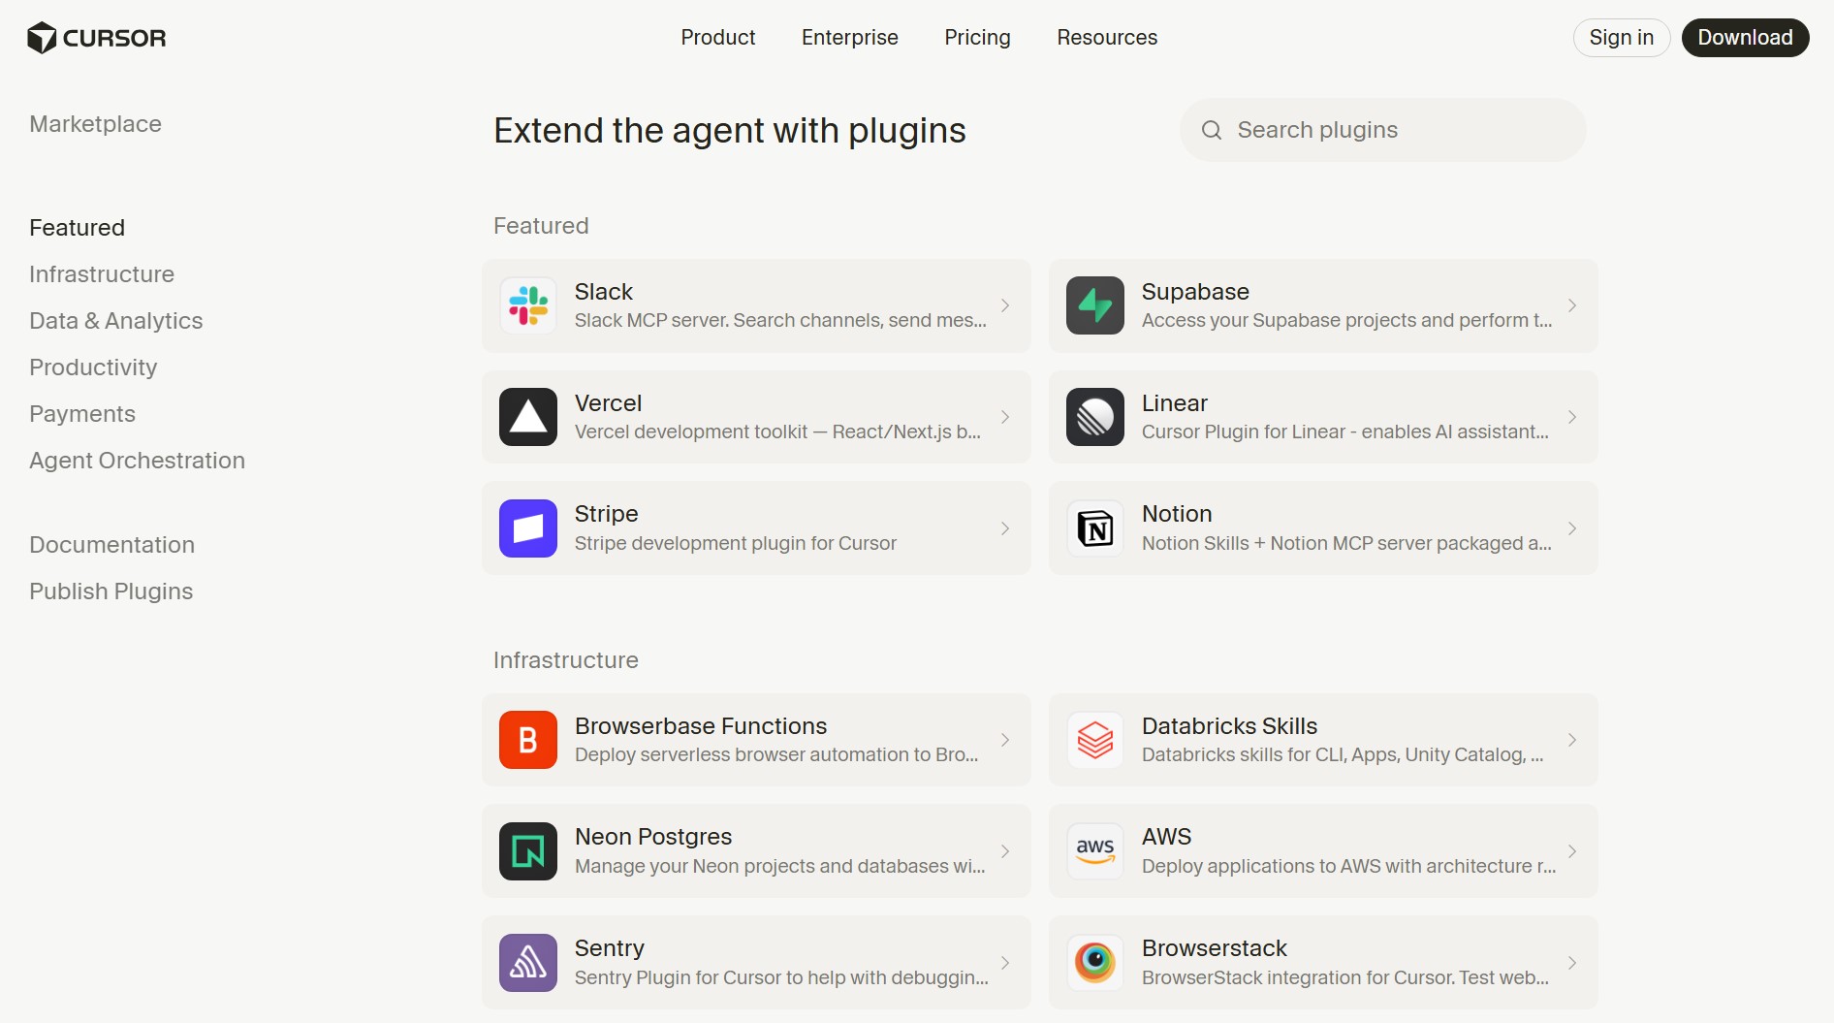The height and width of the screenshot is (1023, 1834).
Task: Jump to Agent Orchestration category
Action: [x=137, y=461]
